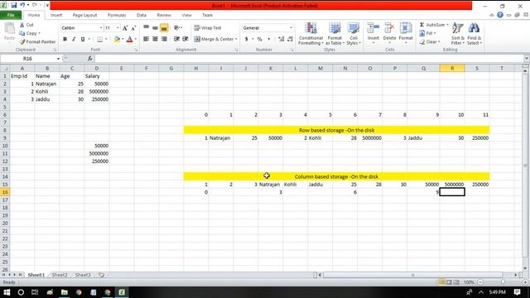Open Cell Styles gallery
The height and width of the screenshot is (298, 530).
(x=354, y=34)
